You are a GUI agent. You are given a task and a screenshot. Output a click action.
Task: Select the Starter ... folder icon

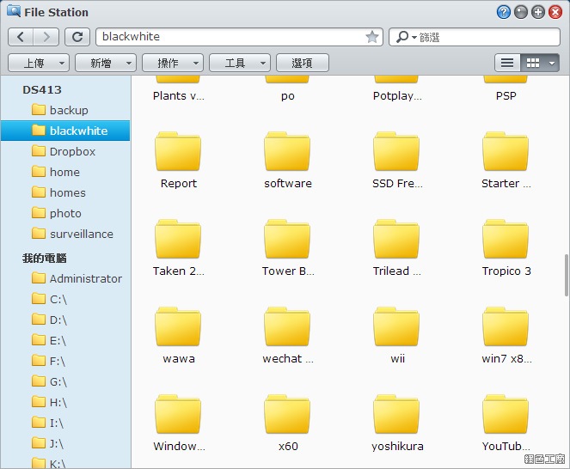click(x=506, y=151)
